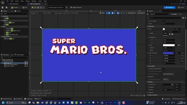Viewport: 187px width, 105px height.
Task: Switch to Designer mode
Action: click(169, 8)
